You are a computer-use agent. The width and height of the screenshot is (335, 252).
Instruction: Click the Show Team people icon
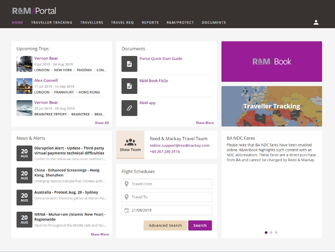[x=130, y=142]
